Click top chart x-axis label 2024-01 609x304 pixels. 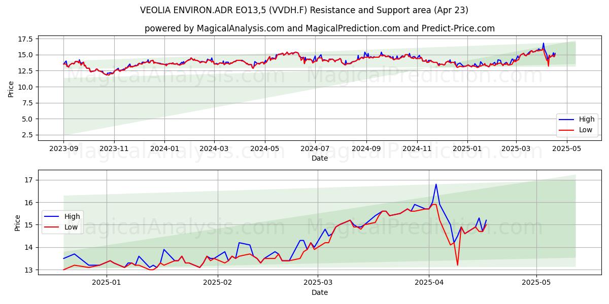(164, 149)
